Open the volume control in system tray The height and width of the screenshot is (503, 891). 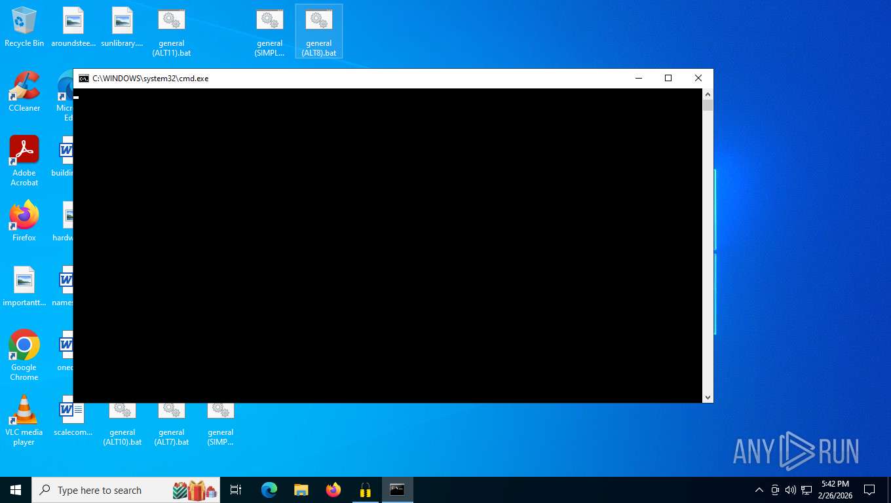click(x=791, y=490)
